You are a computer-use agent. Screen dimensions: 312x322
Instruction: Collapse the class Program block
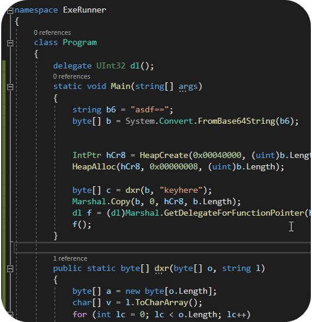coord(10,43)
